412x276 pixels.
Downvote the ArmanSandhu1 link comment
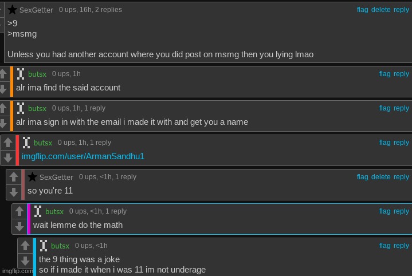tap(7, 158)
